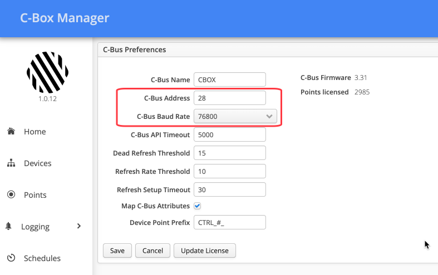The image size is (438, 275).
Task: Click the Cancel button
Action: (x=152, y=251)
